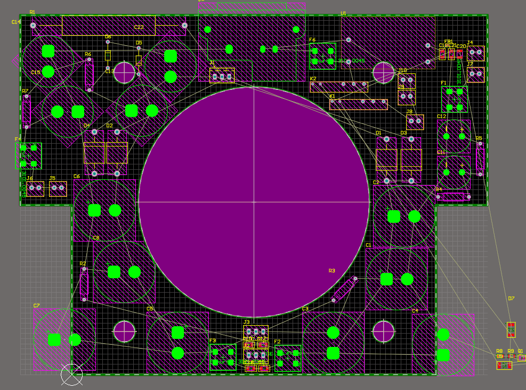Click the C4 capacitor label
Image resolution: width=526 pixels, height=390 pixels.
[415, 311]
